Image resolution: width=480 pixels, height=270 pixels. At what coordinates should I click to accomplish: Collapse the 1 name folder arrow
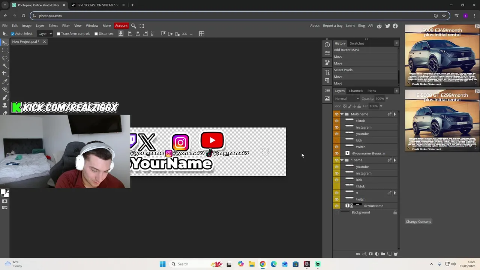(x=342, y=160)
